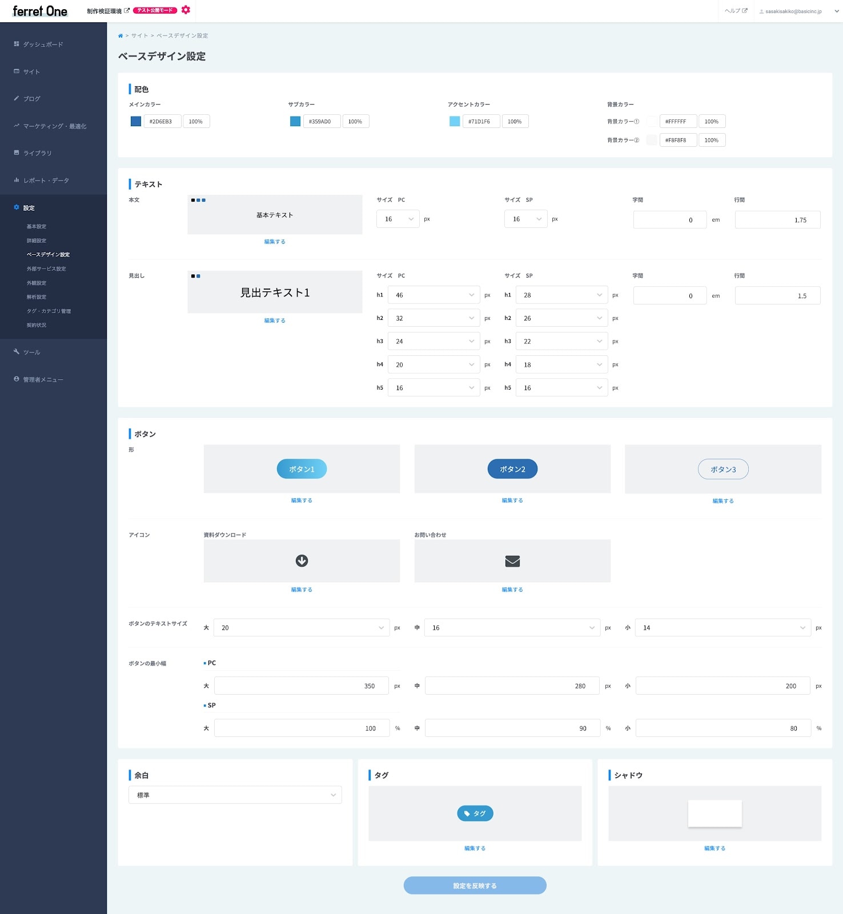Select 基本設定 submenu item
The width and height of the screenshot is (843, 914).
37,227
